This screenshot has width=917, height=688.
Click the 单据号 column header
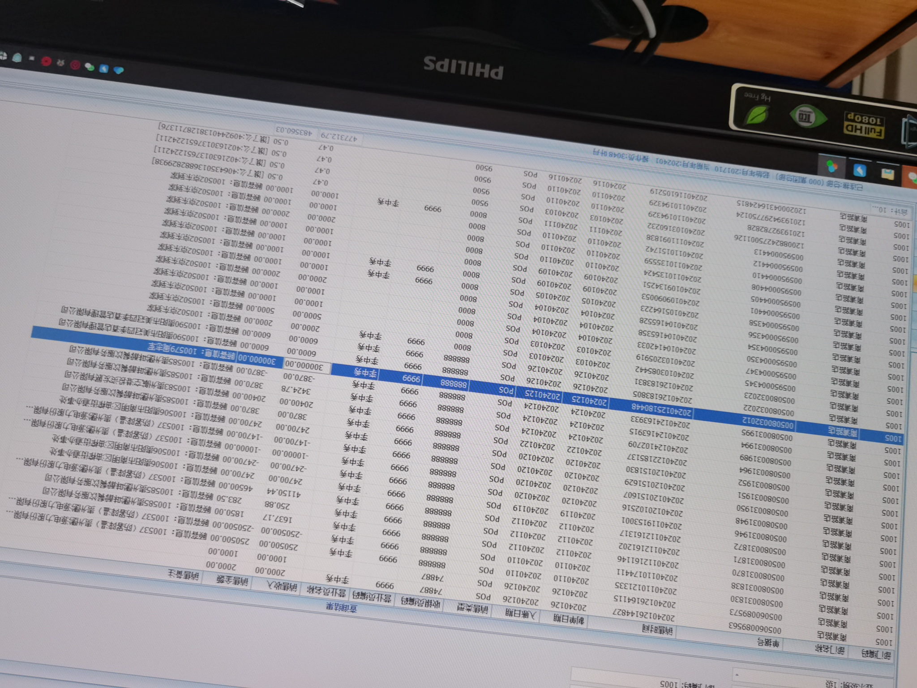[768, 643]
